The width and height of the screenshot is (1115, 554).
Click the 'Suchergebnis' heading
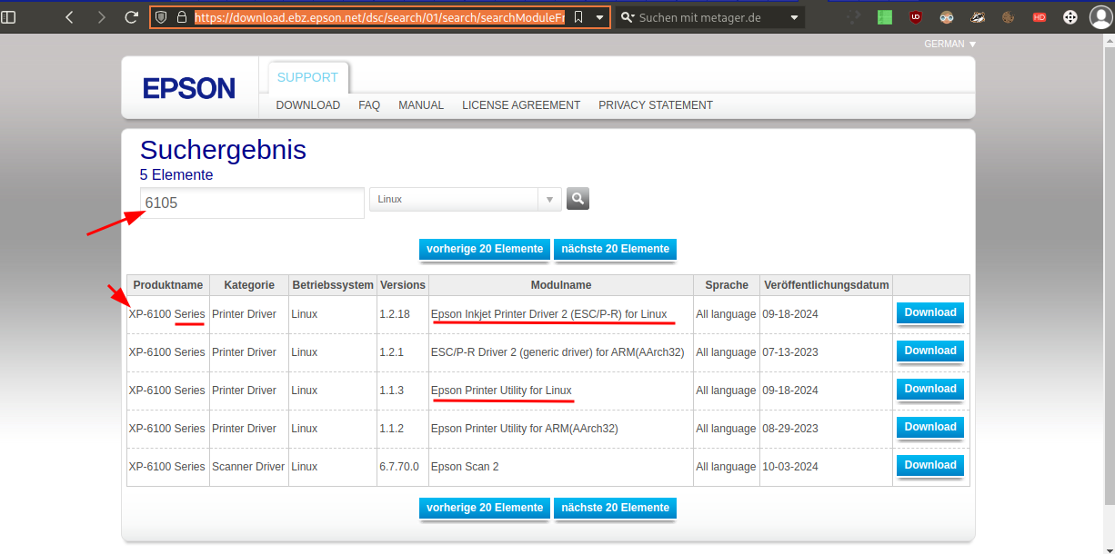pos(223,150)
